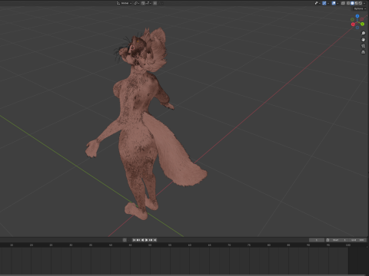This screenshot has width=369, height=276.
Task: Click the red X axis gizmo handle
Action: pyautogui.click(x=353, y=25)
